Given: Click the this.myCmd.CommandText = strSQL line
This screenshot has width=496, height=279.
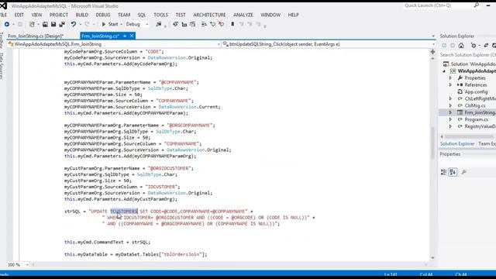Looking at the screenshot, I should pyautogui.click(x=107, y=242).
